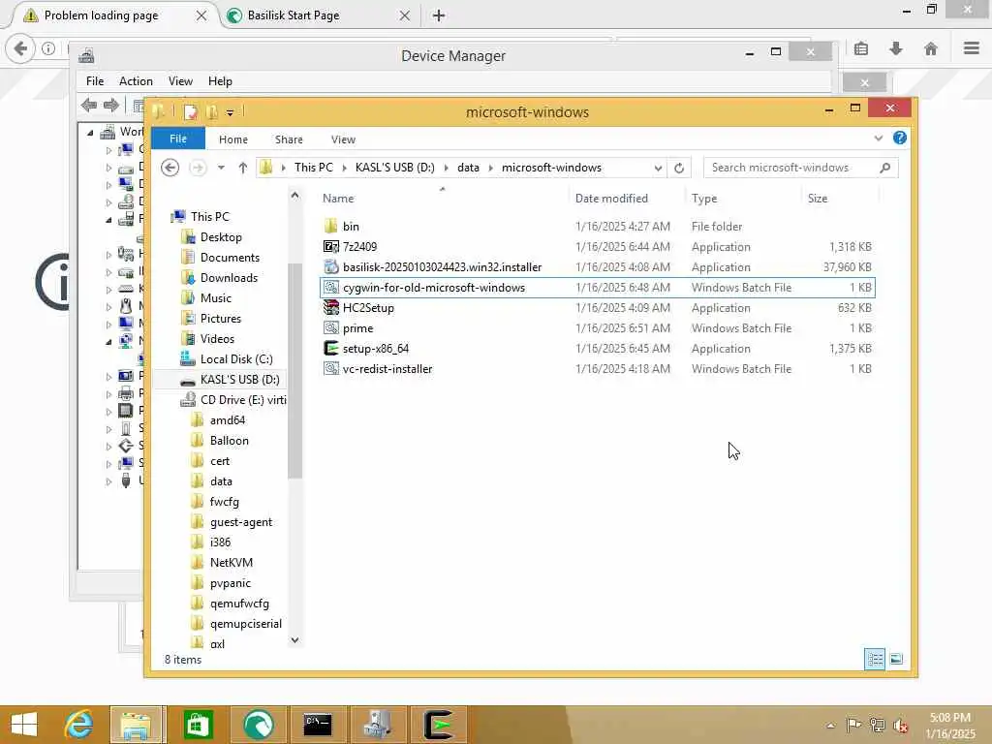Open Explorer help question mark

(x=900, y=138)
